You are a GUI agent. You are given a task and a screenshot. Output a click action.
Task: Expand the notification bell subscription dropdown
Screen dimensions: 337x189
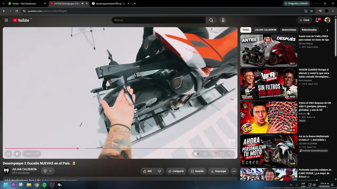[48, 171]
